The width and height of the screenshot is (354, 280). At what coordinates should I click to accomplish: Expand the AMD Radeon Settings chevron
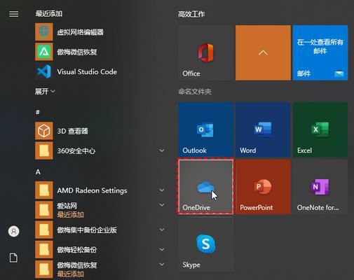pos(162,190)
